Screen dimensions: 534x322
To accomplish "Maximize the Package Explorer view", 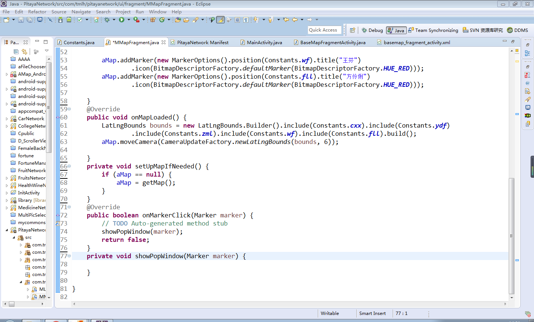I will [46, 42].
